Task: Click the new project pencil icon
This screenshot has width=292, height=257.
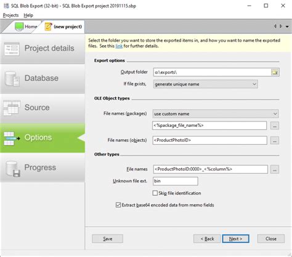Action: click(49, 27)
